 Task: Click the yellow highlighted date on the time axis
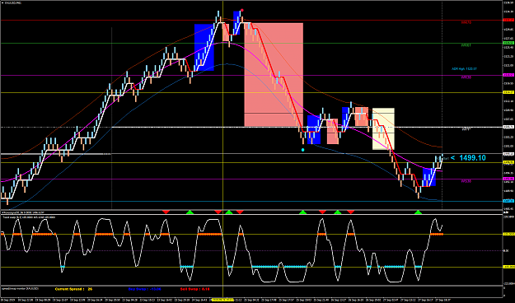(223, 300)
